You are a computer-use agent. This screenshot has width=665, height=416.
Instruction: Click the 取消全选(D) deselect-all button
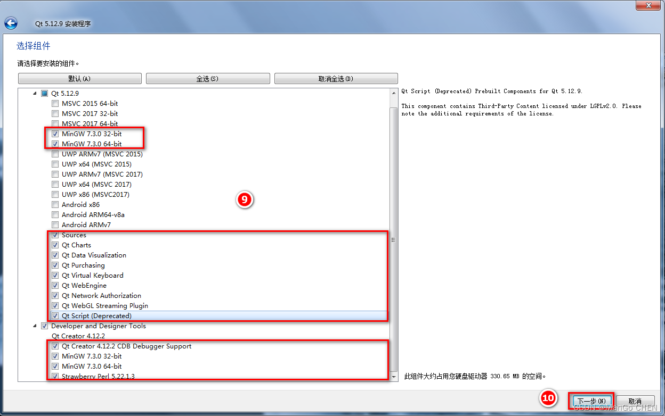tap(336, 79)
